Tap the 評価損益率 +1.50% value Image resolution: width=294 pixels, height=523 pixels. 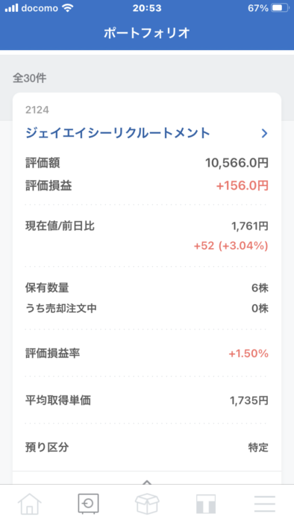pyautogui.click(x=248, y=353)
